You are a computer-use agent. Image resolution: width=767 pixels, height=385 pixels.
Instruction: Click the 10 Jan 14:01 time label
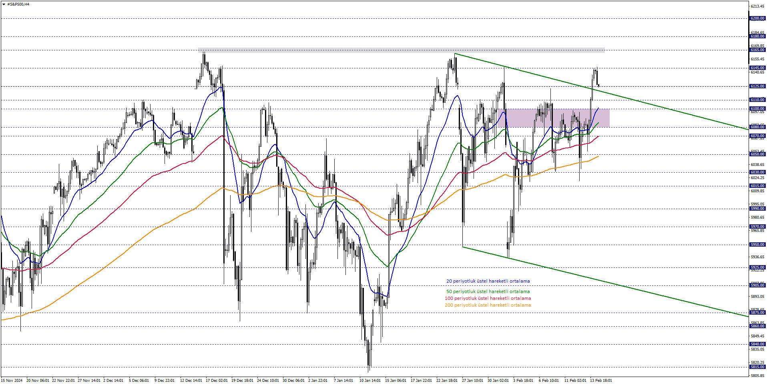click(370, 380)
